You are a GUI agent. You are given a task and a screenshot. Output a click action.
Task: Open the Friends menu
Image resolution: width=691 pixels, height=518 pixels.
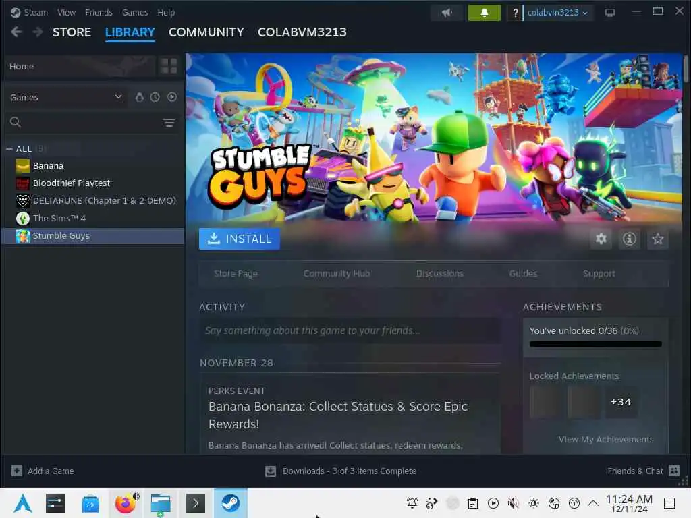click(x=99, y=12)
